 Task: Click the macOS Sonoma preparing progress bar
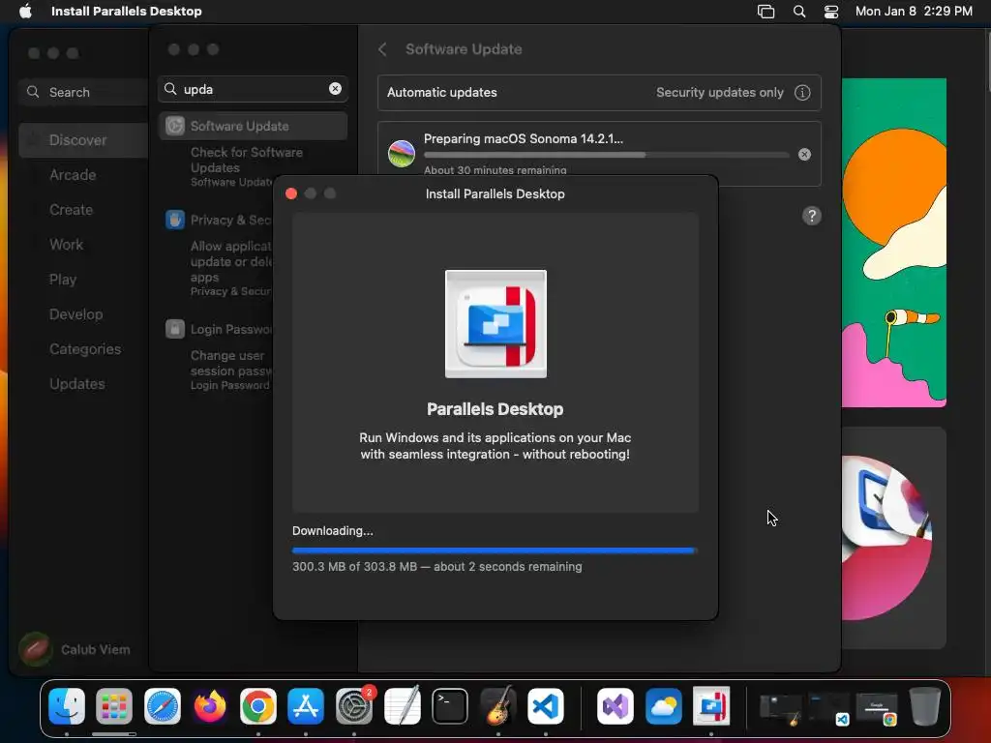pos(606,155)
